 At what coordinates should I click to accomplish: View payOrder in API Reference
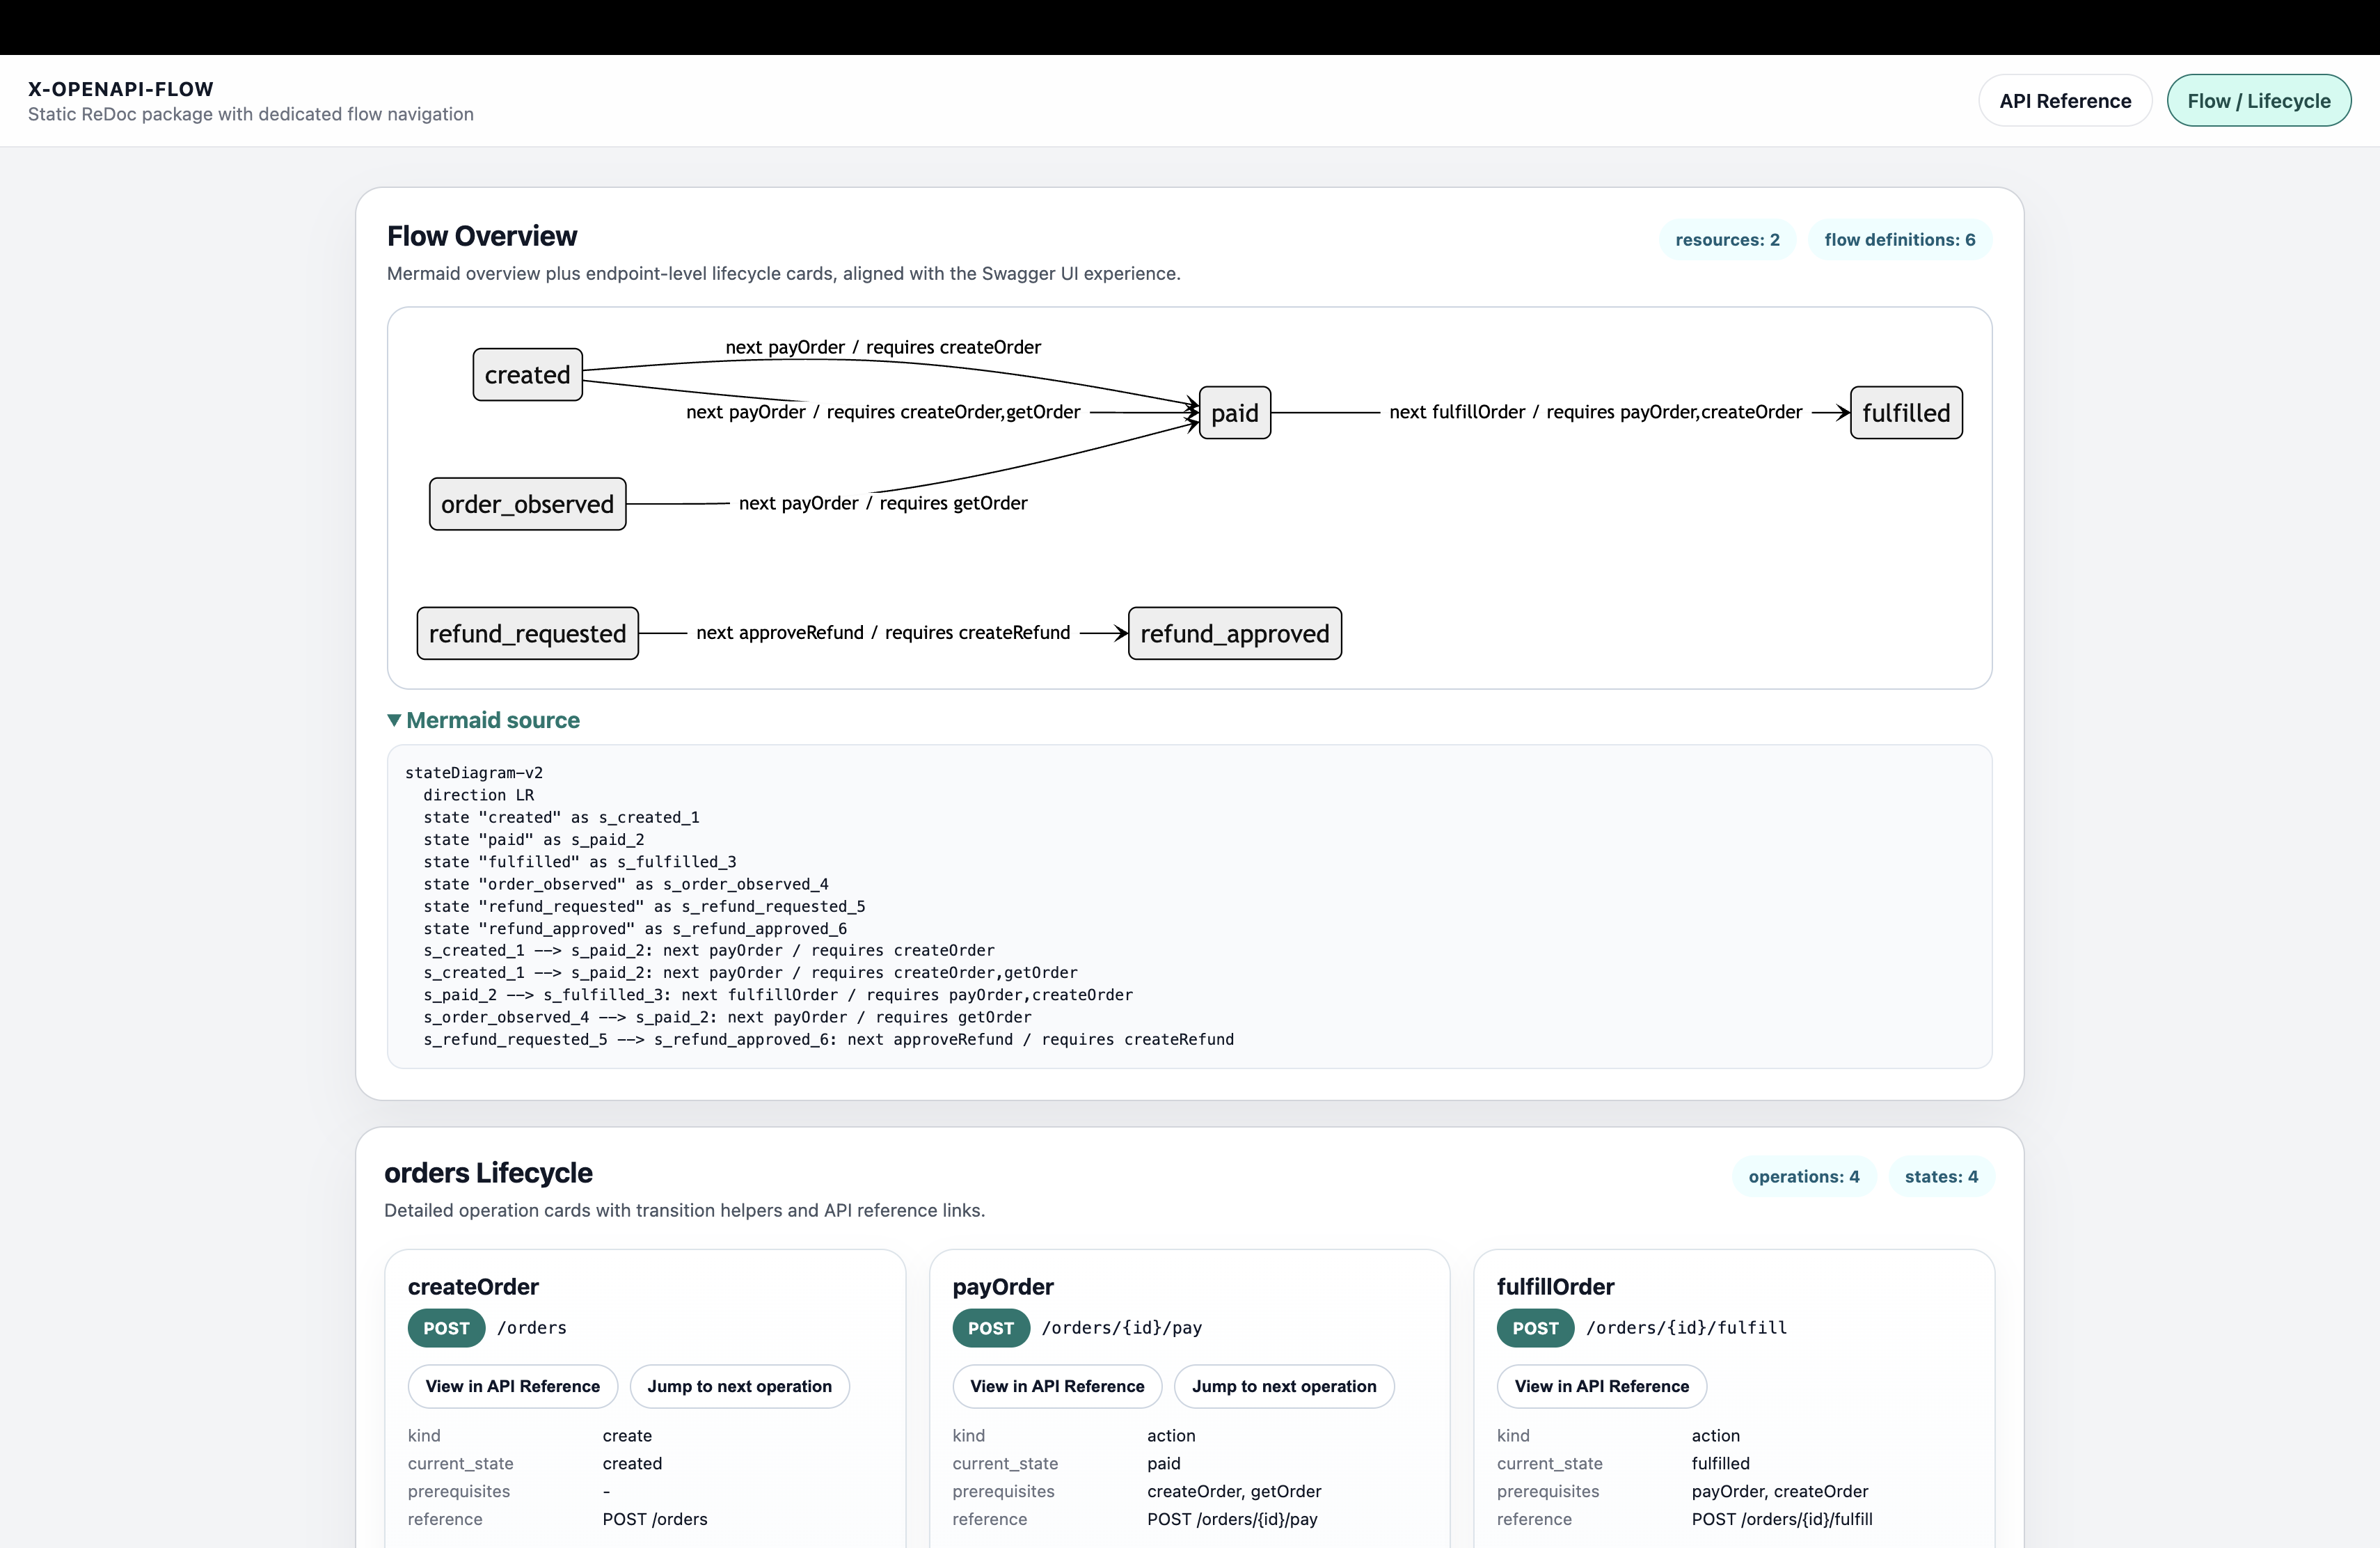1056,1386
